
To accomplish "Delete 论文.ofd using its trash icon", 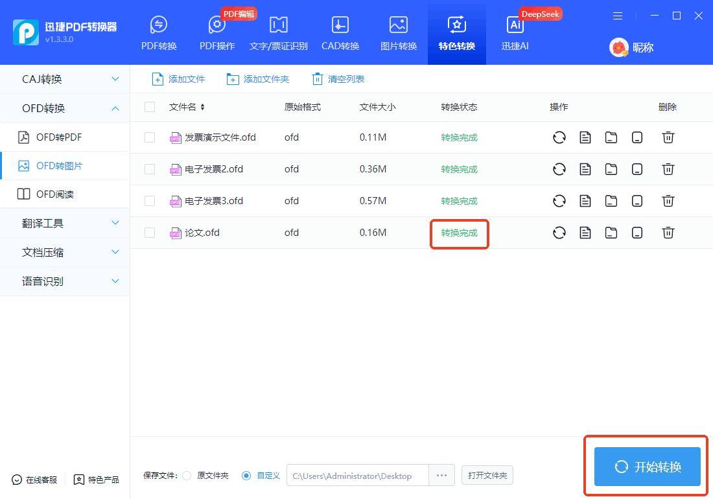I will (668, 233).
